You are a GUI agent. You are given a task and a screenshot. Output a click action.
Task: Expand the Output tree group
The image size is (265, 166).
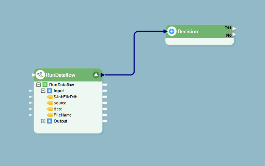tap(43, 121)
